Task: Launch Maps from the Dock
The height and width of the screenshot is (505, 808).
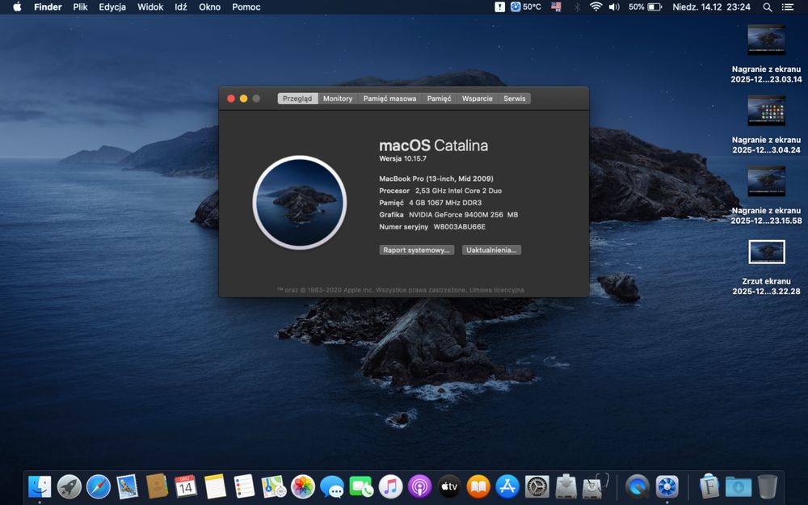Action: [274, 486]
